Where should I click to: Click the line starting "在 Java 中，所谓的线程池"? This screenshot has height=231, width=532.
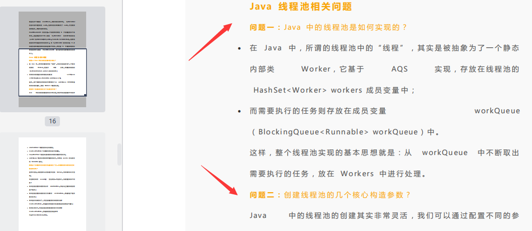click(385, 48)
